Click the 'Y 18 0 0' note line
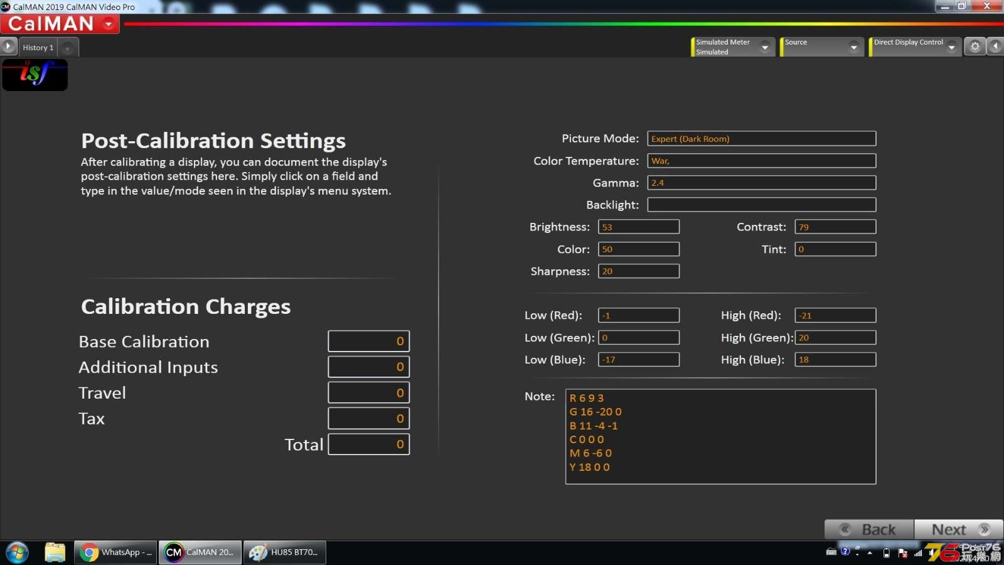The width and height of the screenshot is (1004, 565). pos(589,467)
